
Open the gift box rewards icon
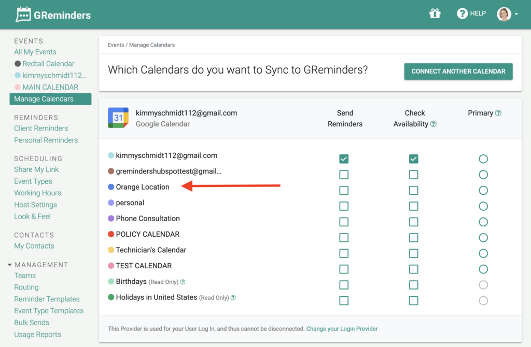(x=435, y=13)
